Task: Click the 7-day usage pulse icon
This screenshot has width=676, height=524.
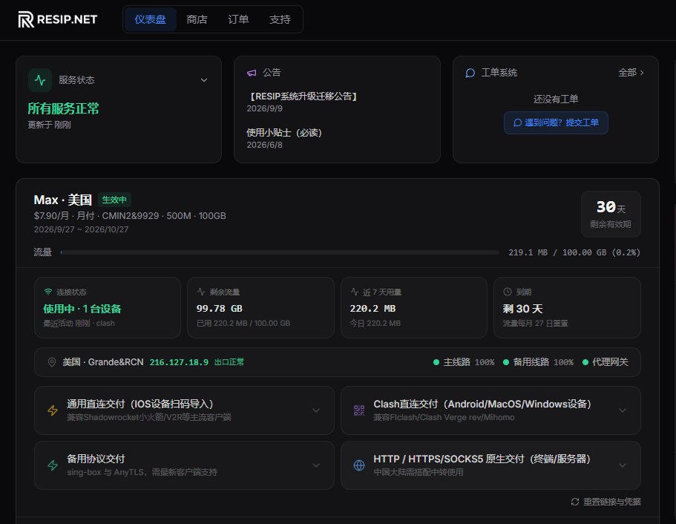Action: (355, 292)
